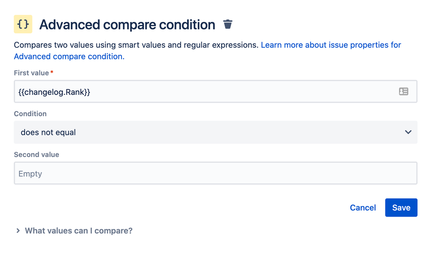Screen dimensions: 440x257
Task: Save the compare condition
Action: (x=401, y=208)
